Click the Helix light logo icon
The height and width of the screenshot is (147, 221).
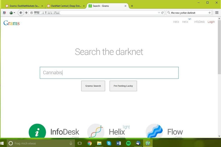tap(96, 131)
